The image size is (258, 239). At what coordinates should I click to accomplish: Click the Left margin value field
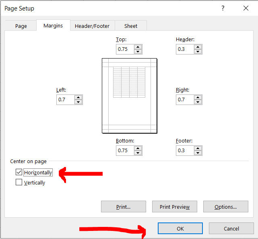[x=66, y=100]
